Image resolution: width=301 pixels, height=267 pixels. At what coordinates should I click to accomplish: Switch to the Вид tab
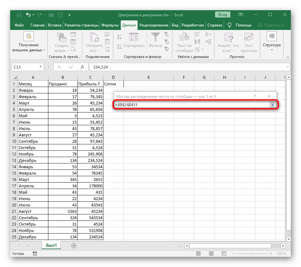(175, 25)
